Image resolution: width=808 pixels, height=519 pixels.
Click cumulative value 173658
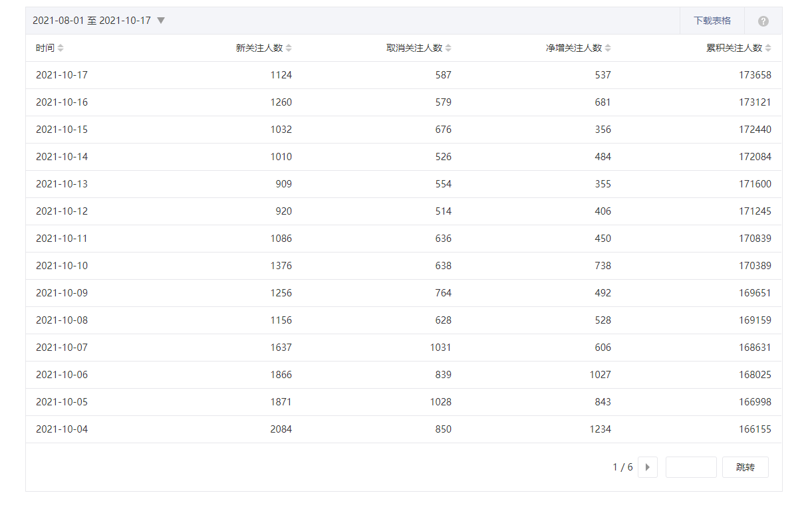pos(755,75)
